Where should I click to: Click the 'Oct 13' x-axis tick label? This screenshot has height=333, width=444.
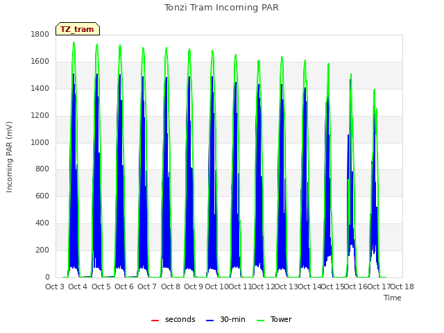click(x=287, y=287)
